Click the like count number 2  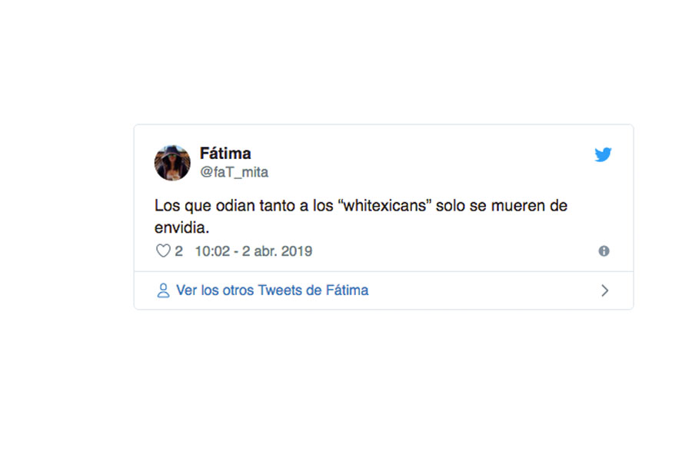click(x=178, y=251)
